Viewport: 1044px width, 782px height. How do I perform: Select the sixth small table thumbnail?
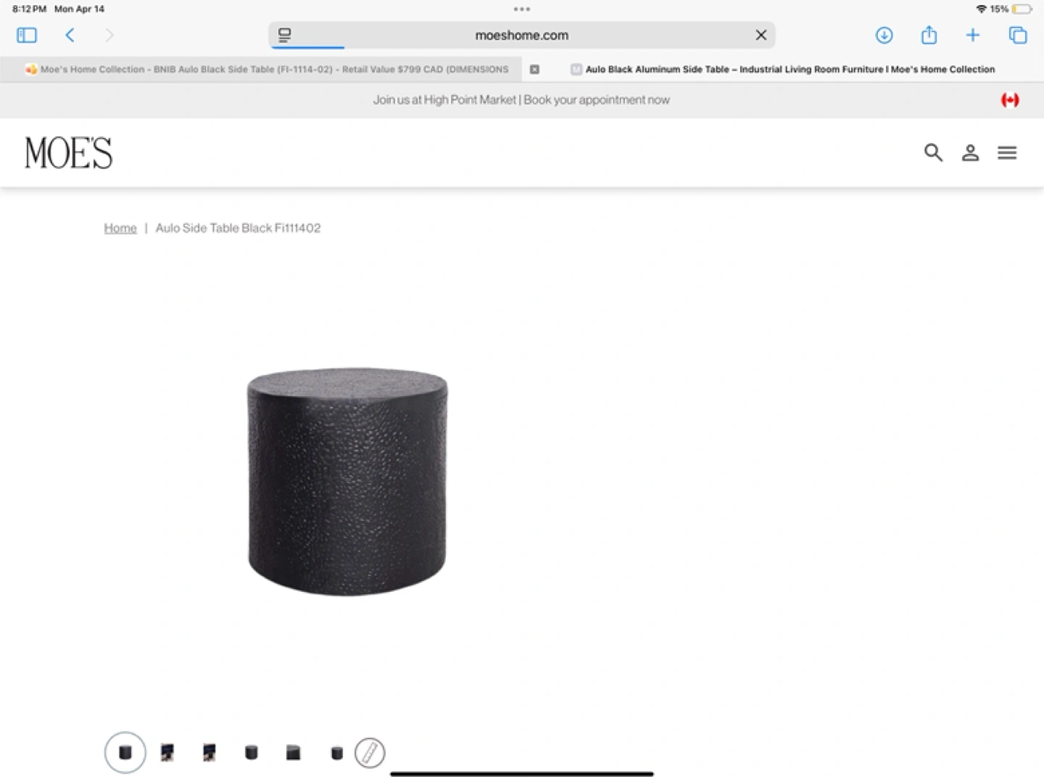[336, 753]
